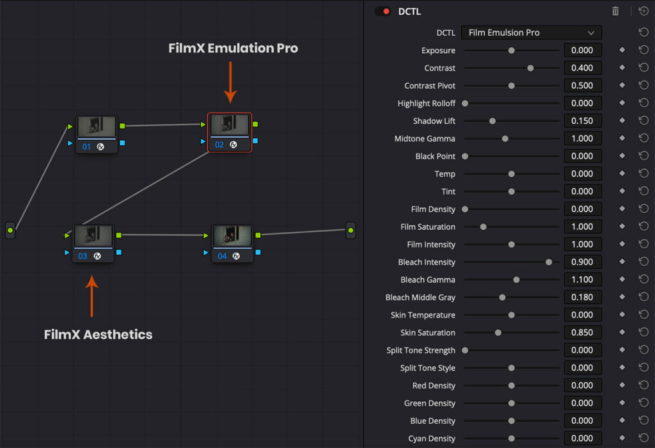The height and width of the screenshot is (448, 655).
Task: Reset the Film Intensity parameter
Action: [643, 244]
